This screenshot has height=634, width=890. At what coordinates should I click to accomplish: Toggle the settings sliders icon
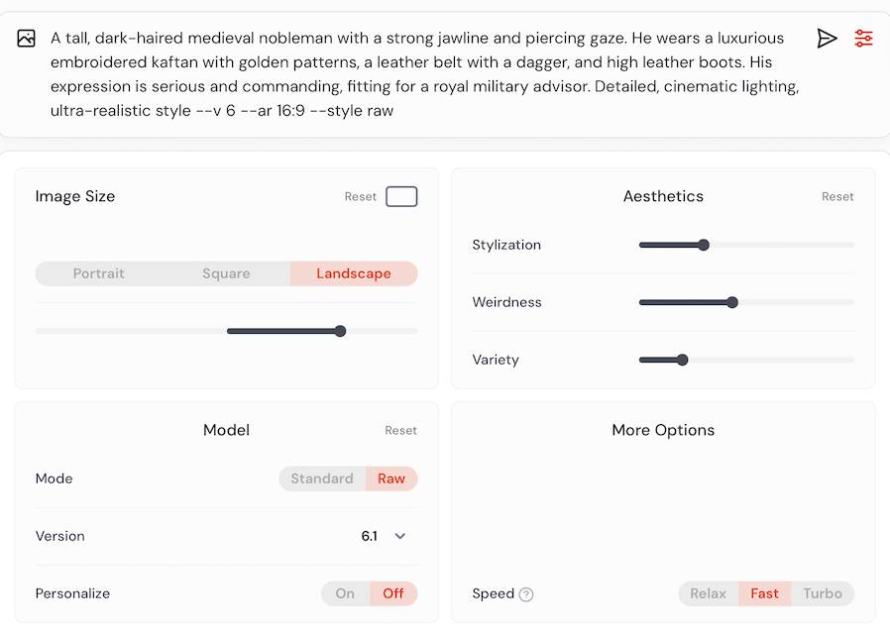[864, 39]
